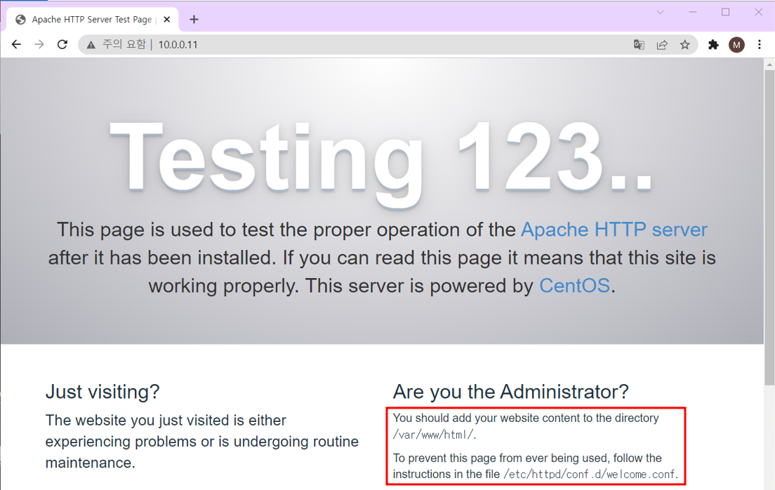Open Chrome's three-dot menu
The height and width of the screenshot is (490, 775).
[x=760, y=45]
